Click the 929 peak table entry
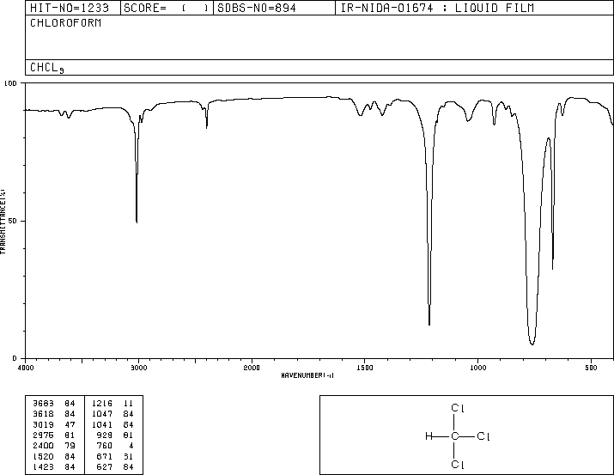The width and height of the screenshot is (614, 475). click(x=105, y=435)
